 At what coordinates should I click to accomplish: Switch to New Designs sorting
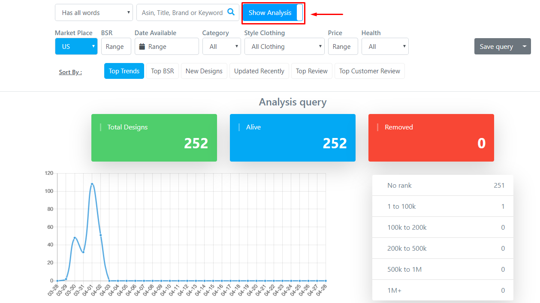pyautogui.click(x=204, y=71)
